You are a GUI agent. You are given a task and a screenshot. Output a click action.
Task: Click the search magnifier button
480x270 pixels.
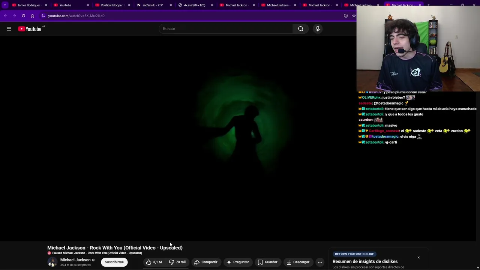(x=301, y=28)
